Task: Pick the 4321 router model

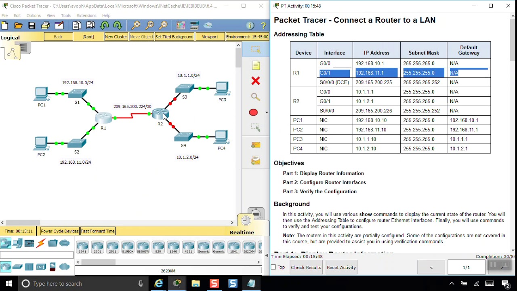Action: point(189,247)
